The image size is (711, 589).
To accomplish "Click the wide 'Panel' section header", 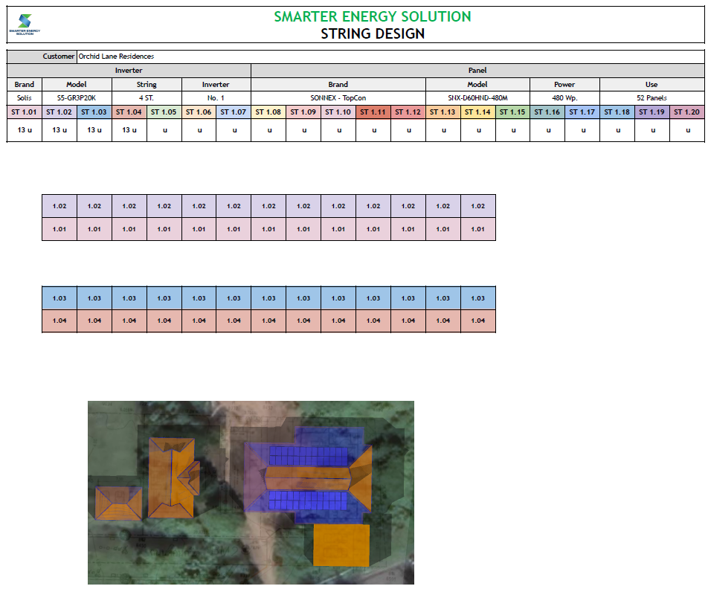I will [x=477, y=71].
